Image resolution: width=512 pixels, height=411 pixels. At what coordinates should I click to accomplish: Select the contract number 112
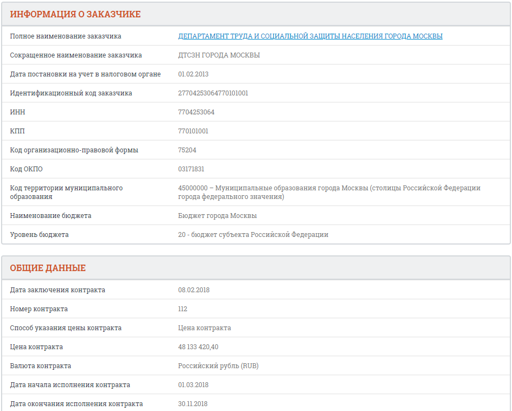tap(183, 309)
